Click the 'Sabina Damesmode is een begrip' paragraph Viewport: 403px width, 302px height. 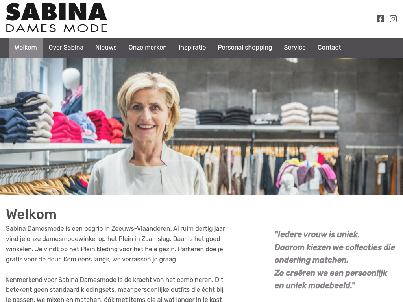coord(115,244)
